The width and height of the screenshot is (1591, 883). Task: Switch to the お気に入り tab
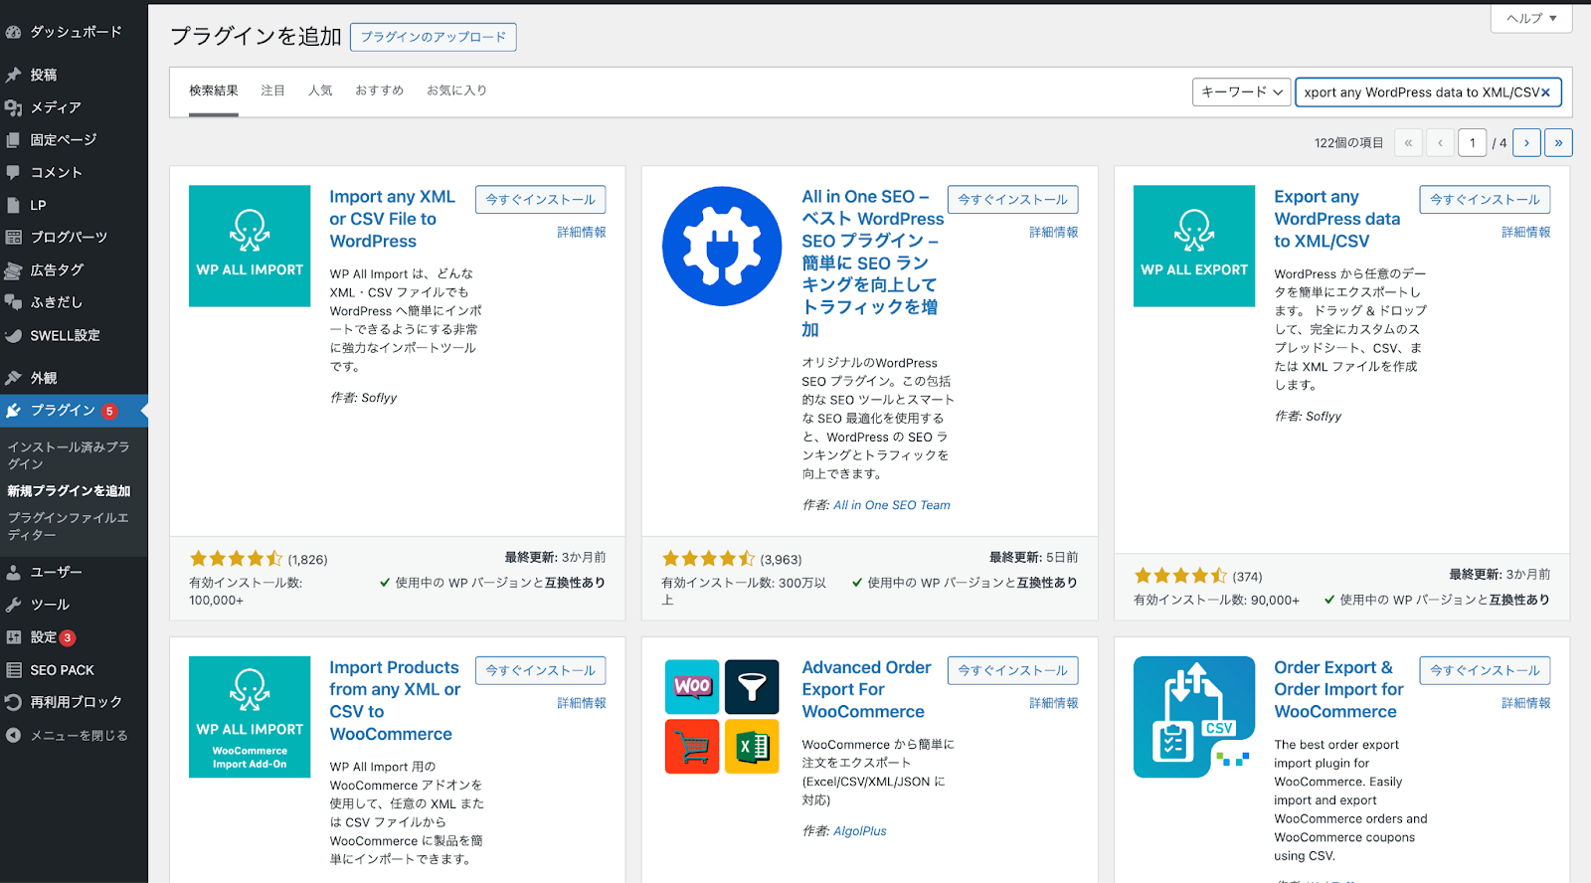(456, 90)
